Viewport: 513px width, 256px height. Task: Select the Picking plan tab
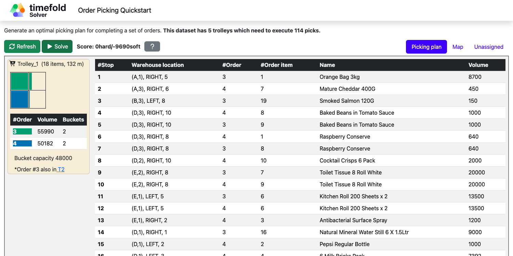point(426,47)
